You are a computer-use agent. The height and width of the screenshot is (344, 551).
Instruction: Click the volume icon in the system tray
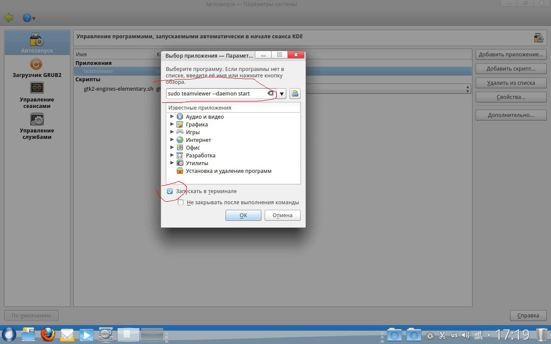point(465,335)
